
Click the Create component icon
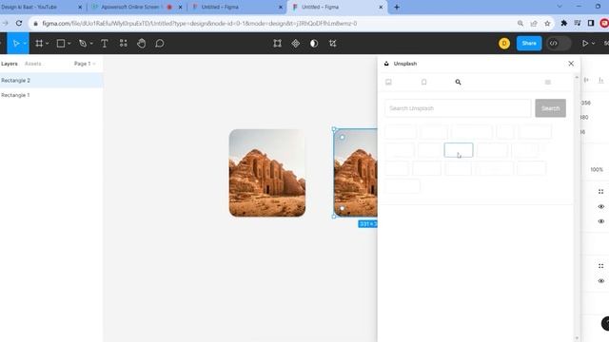tap(296, 44)
